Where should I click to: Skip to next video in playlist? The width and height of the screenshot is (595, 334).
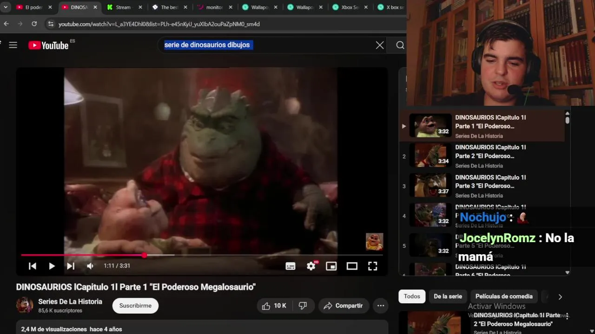(x=71, y=266)
